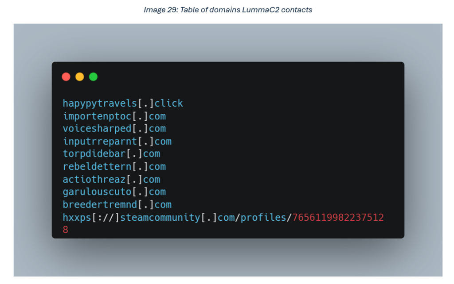Select the rebeldettern[.]com domain line
Screen dimensions: 454x284
(x=114, y=167)
